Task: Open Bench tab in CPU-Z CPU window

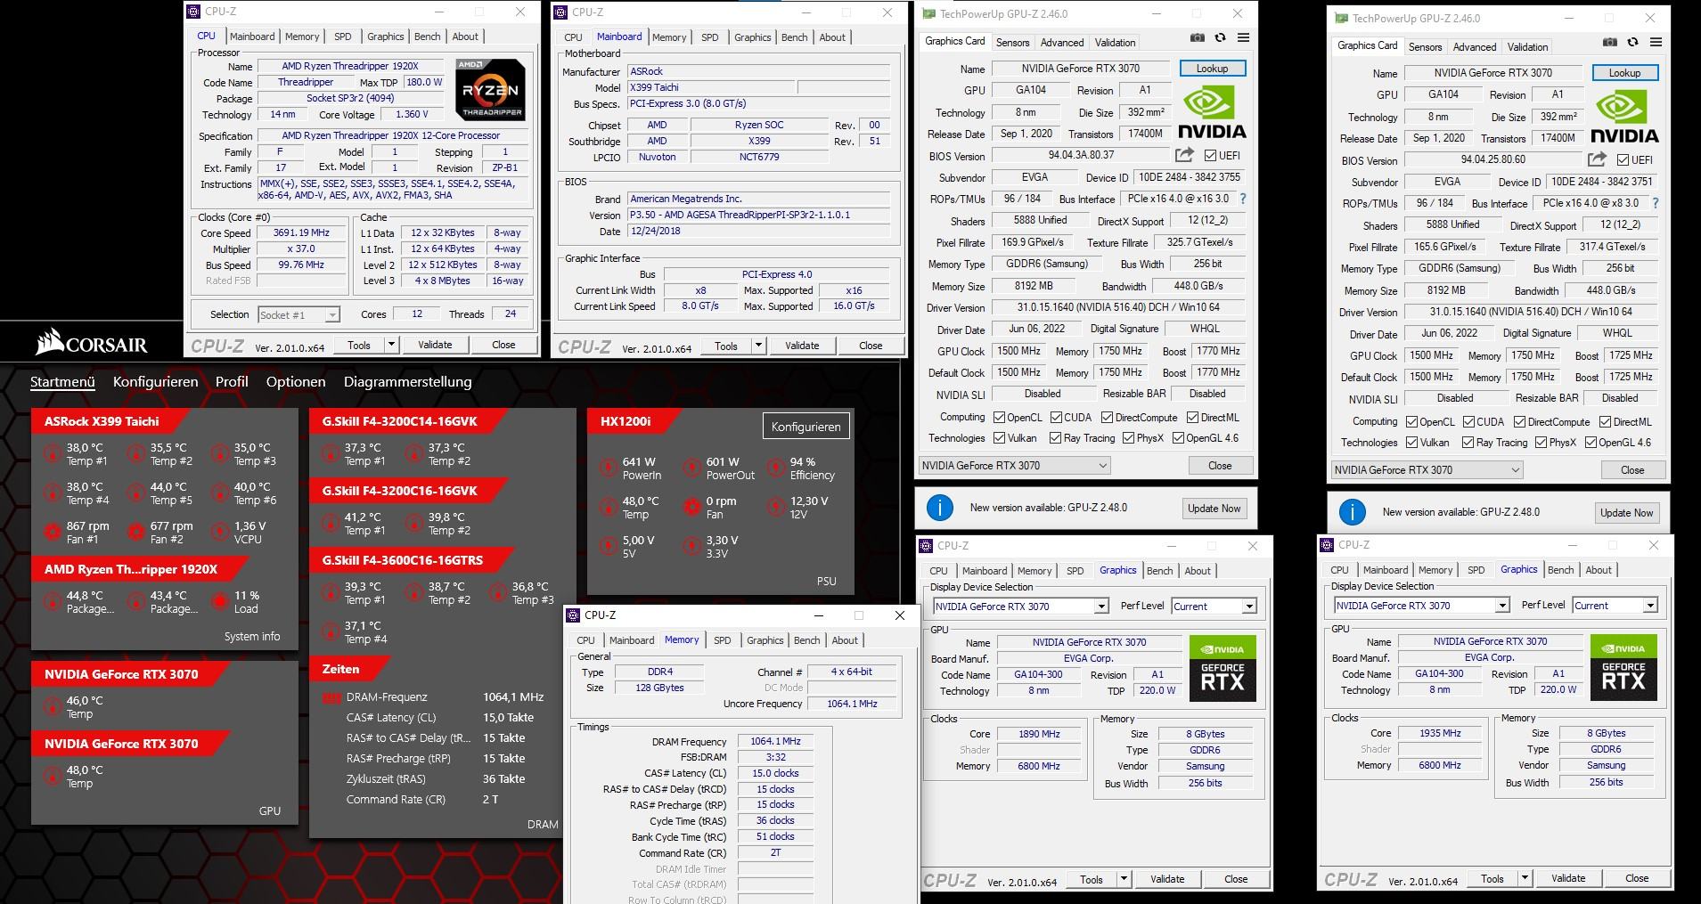Action: click(x=428, y=37)
